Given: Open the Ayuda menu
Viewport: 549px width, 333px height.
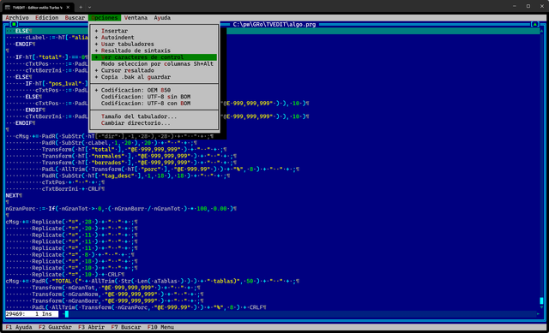Looking at the screenshot, I should (x=162, y=18).
